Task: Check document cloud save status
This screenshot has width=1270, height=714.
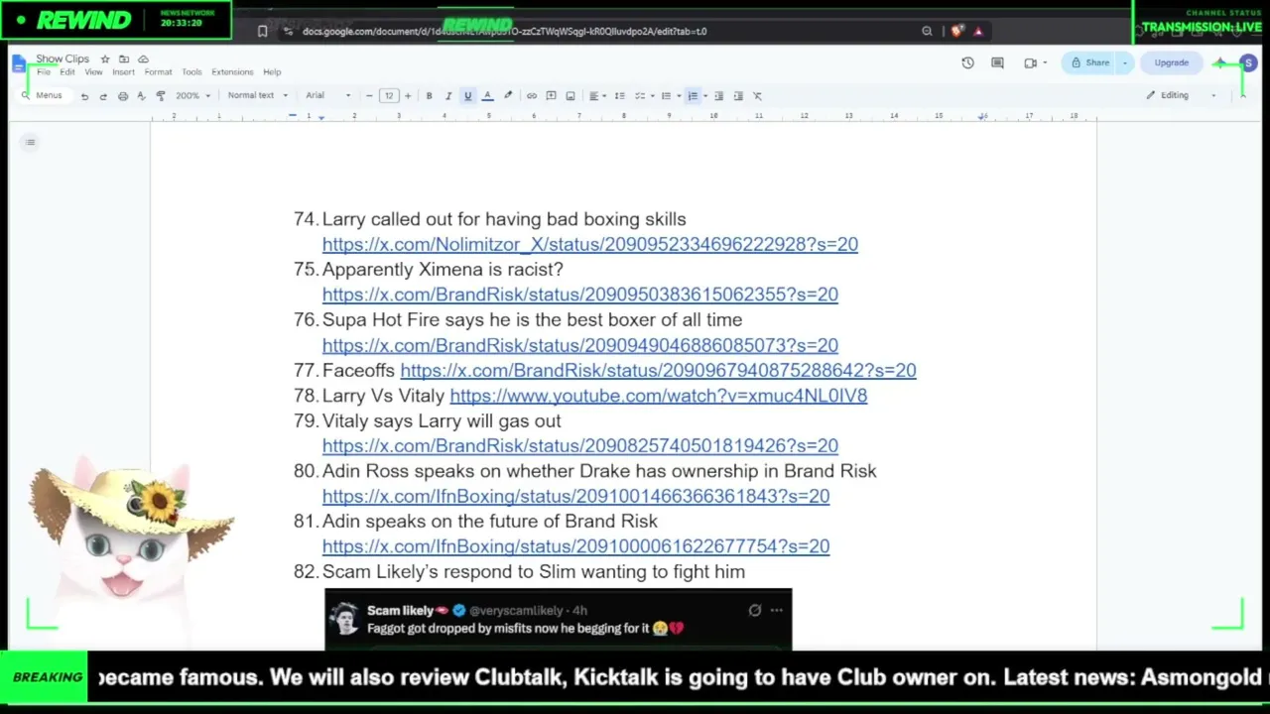Action: 143,59
